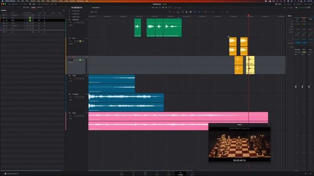Click the Record transport button
The image size is (314, 176).
(x=166, y=8)
